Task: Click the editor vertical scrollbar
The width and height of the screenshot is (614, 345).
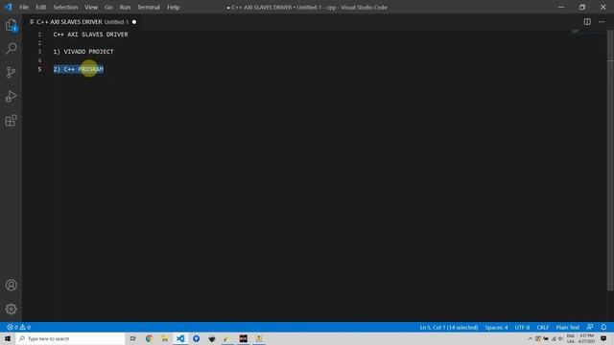Action: pos(610,160)
